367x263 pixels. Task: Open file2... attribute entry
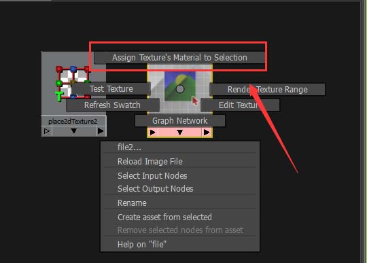tap(180, 147)
